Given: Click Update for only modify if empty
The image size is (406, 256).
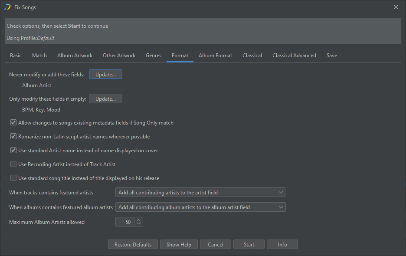Looking at the screenshot, I should (x=105, y=99).
